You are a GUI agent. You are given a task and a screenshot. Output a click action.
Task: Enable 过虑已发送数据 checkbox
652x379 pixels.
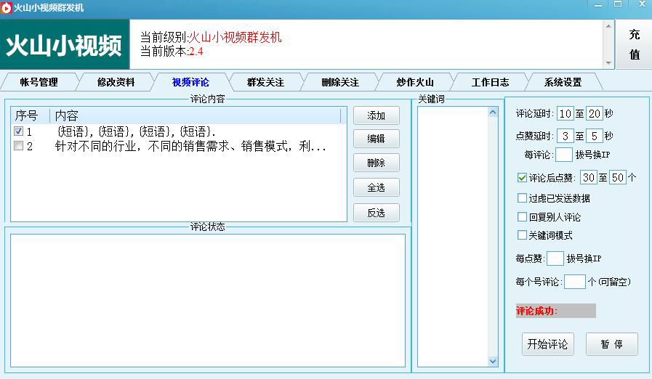pyautogui.click(x=522, y=198)
